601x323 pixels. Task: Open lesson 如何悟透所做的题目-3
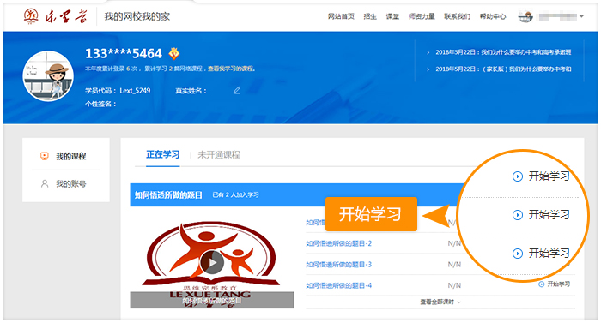pyautogui.click(x=339, y=265)
